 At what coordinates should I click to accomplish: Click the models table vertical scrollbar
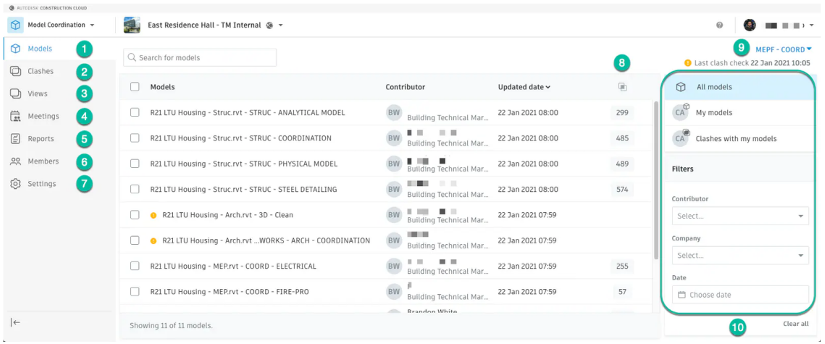coord(656,180)
